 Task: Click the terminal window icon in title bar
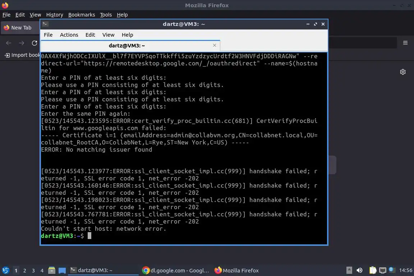point(45,24)
